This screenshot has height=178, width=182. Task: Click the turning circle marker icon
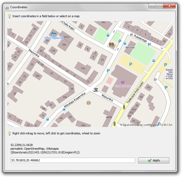coord(155,80)
